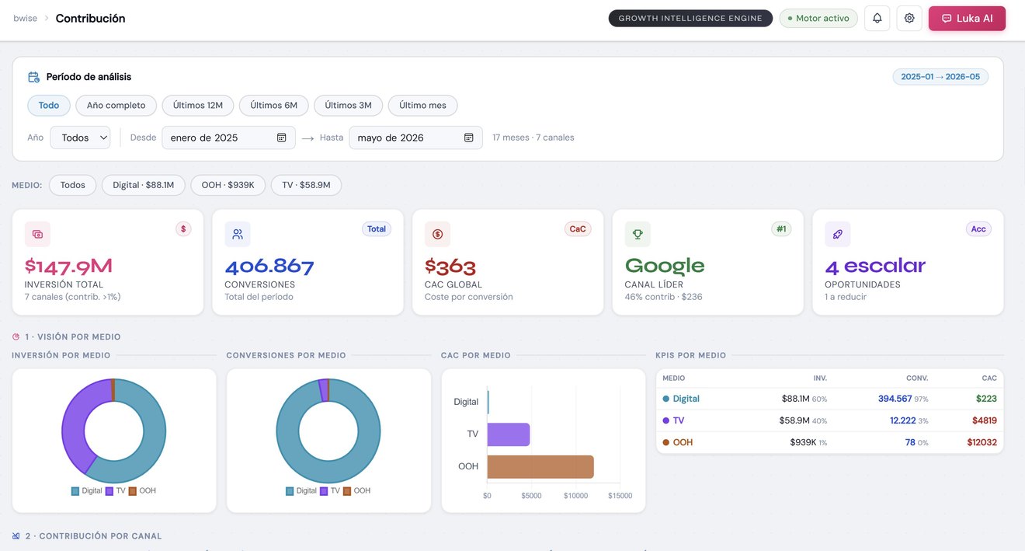The height and width of the screenshot is (551, 1025).
Task: Toggle the TV legend in the Conversiones por medio chart
Action: pos(330,491)
